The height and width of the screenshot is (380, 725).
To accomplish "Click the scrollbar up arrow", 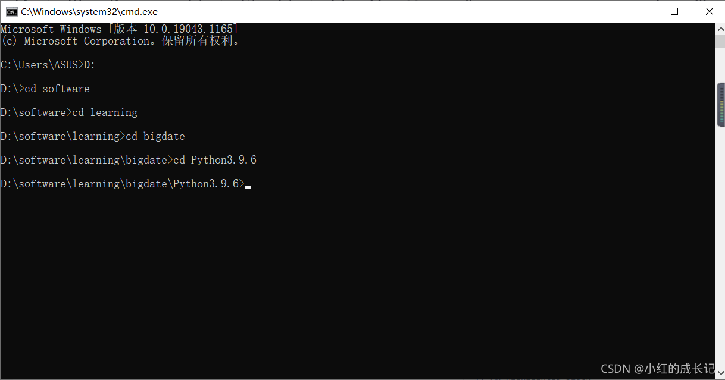I will pos(720,27).
